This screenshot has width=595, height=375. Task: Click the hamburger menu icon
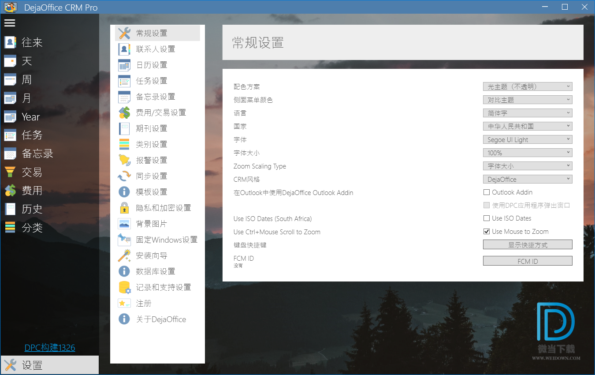click(10, 23)
